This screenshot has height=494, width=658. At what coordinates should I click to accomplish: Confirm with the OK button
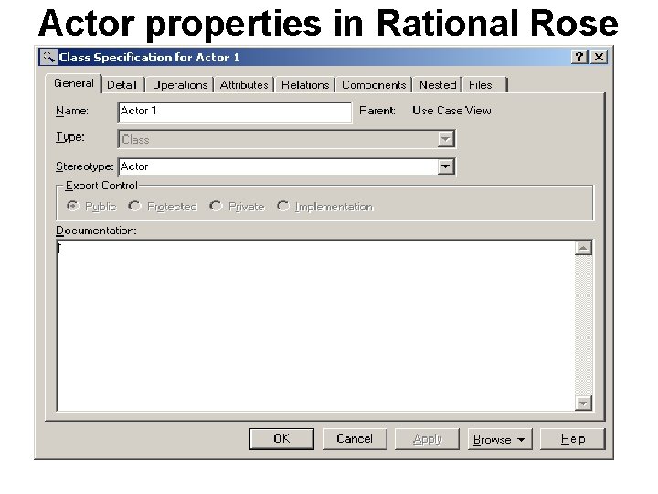281,439
